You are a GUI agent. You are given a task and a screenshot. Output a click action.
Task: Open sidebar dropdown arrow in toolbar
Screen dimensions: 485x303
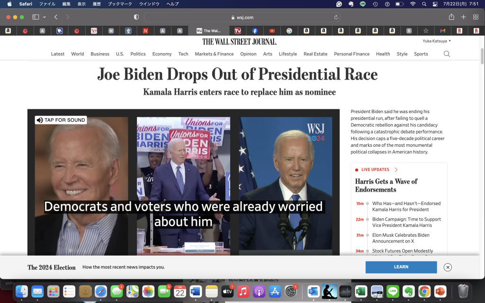[45, 17]
